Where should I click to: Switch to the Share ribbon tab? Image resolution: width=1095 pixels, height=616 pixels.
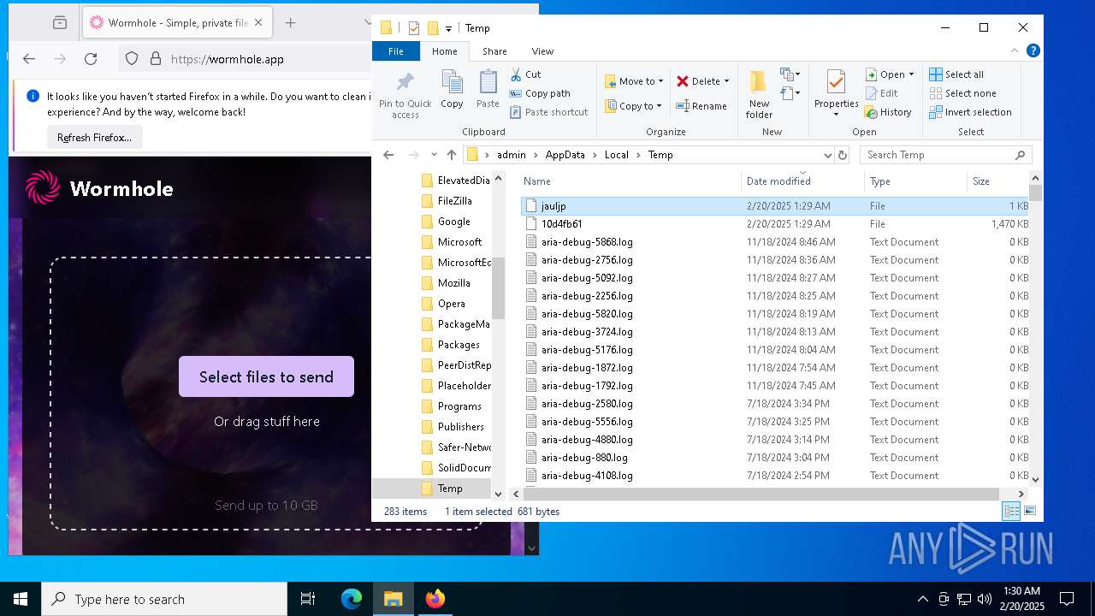pyautogui.click(x=494, y=51)
